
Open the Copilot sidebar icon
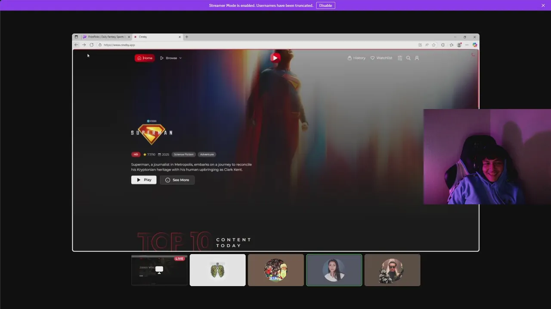coord(475,45)
